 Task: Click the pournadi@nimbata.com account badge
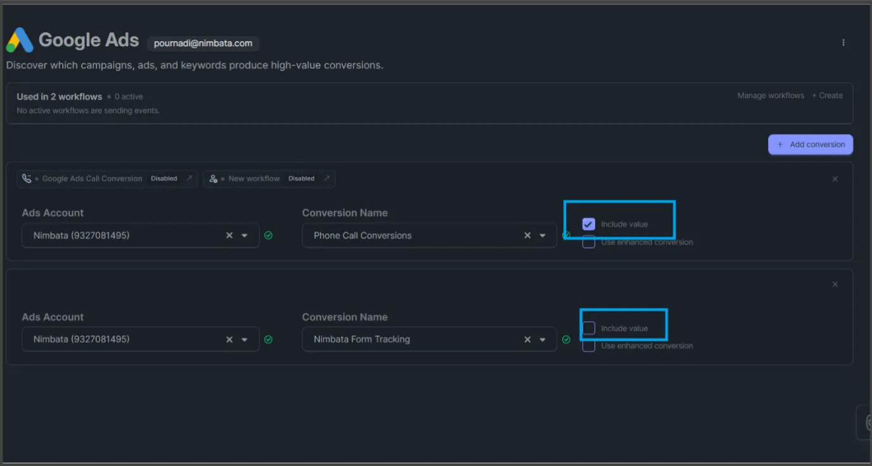pos(203,44)
